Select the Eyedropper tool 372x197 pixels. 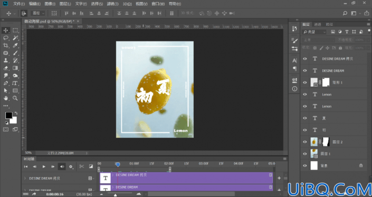(15, 45)
